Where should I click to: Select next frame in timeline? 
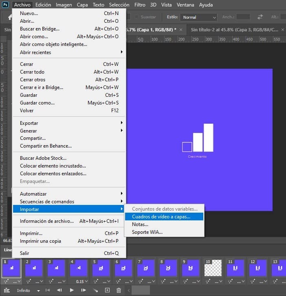point(84,290)
